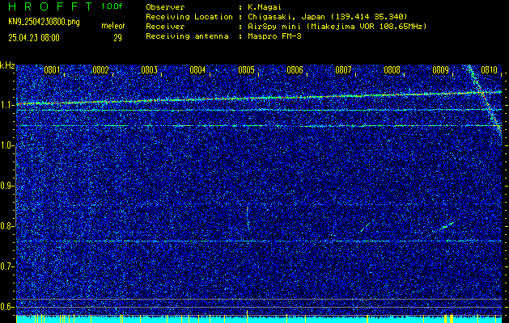Click the Chigasaki, Japan location text
Screen dimensions: 509x323
pyautogui.click(x=327, y=16)
